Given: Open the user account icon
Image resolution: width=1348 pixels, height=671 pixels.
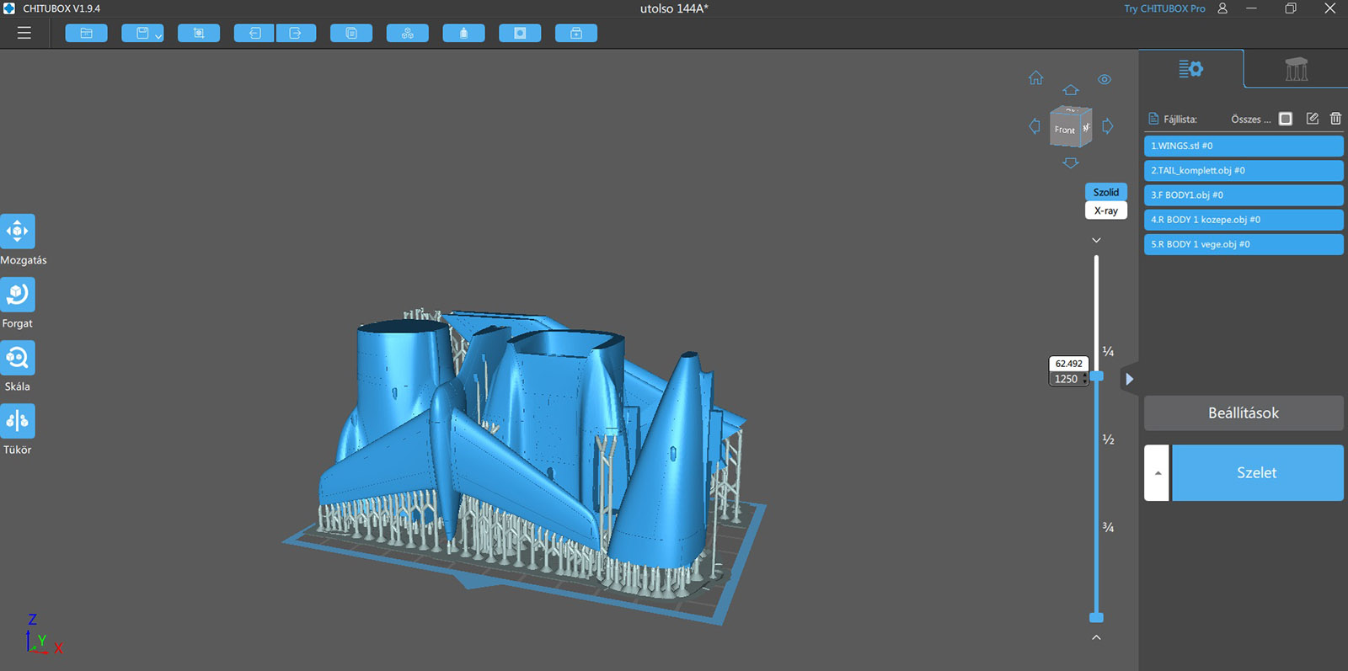Looking at the screenshot, I should click(1222, 8).
